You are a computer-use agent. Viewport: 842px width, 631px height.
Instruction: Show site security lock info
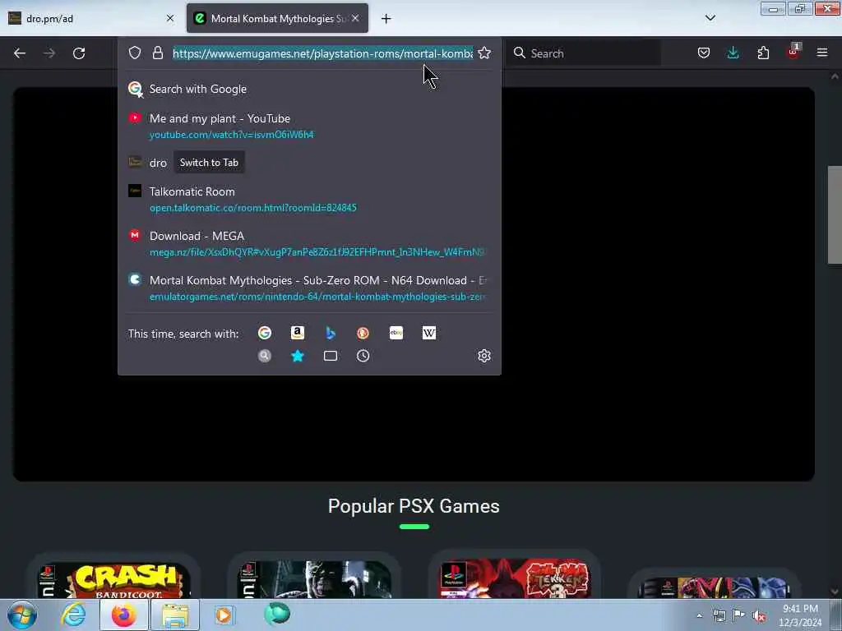(x=157, y=53)
